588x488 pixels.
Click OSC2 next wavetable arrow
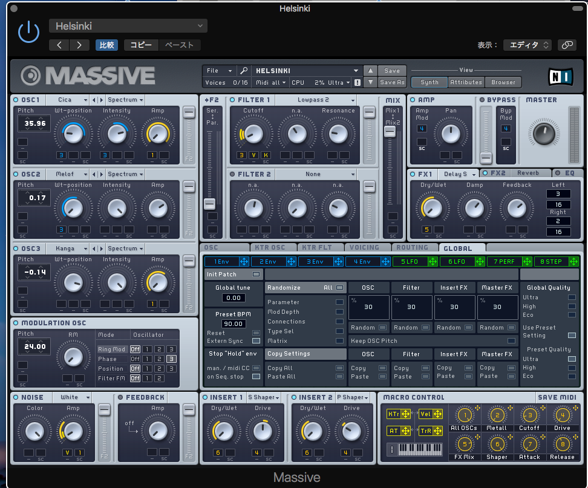tap(101, 174)
